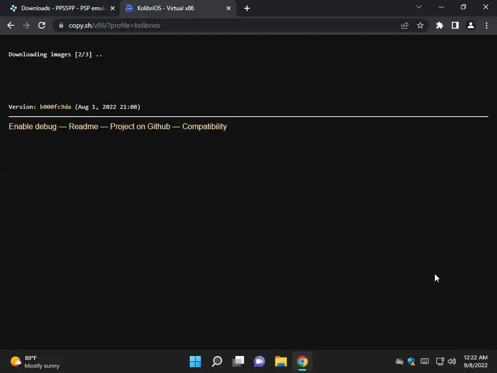The image size is (497, 373).
Task: Open taskbar Search magnifier
Action: tap(217, 361)
